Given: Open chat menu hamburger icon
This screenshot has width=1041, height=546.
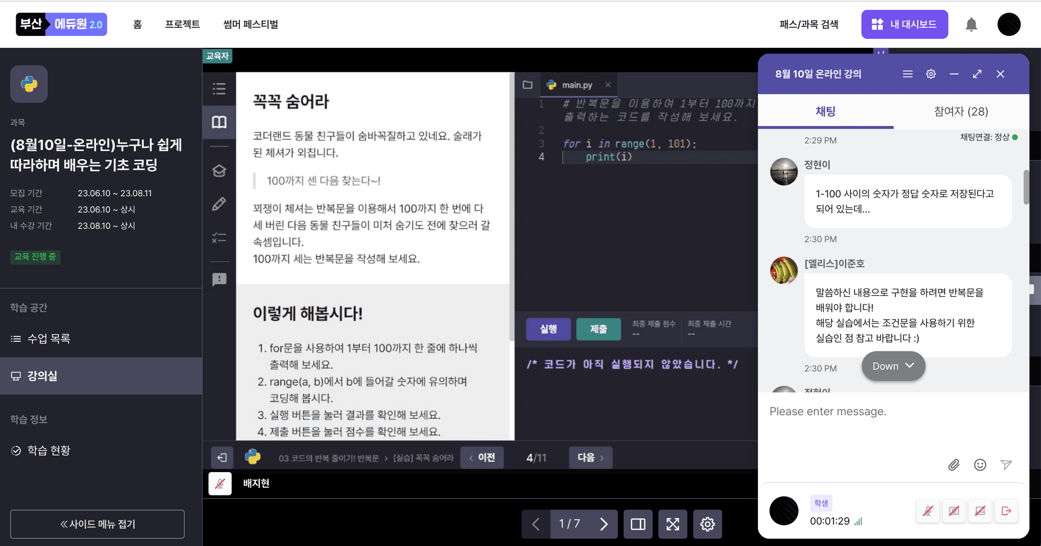Looking at the screenshot, I should pyautogui.click(x=908, y=74).
